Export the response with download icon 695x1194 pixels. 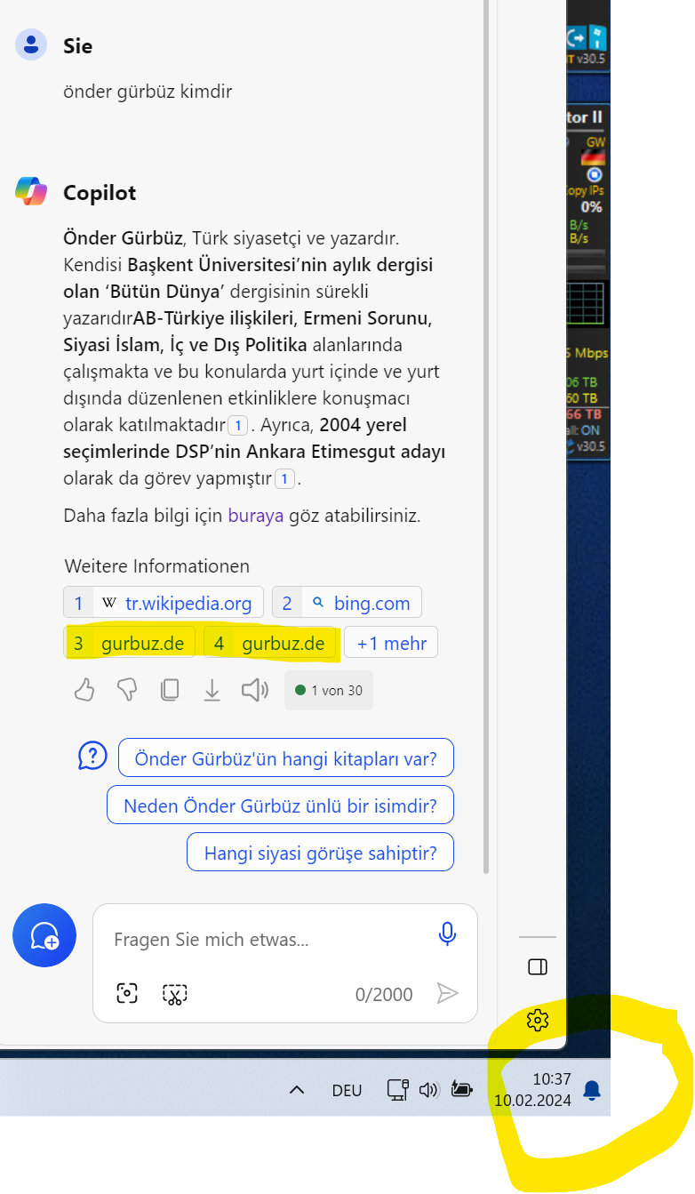pos(212,690)
